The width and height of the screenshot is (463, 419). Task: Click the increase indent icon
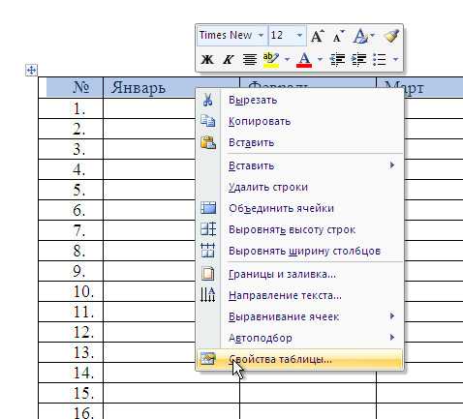[358, 60]
